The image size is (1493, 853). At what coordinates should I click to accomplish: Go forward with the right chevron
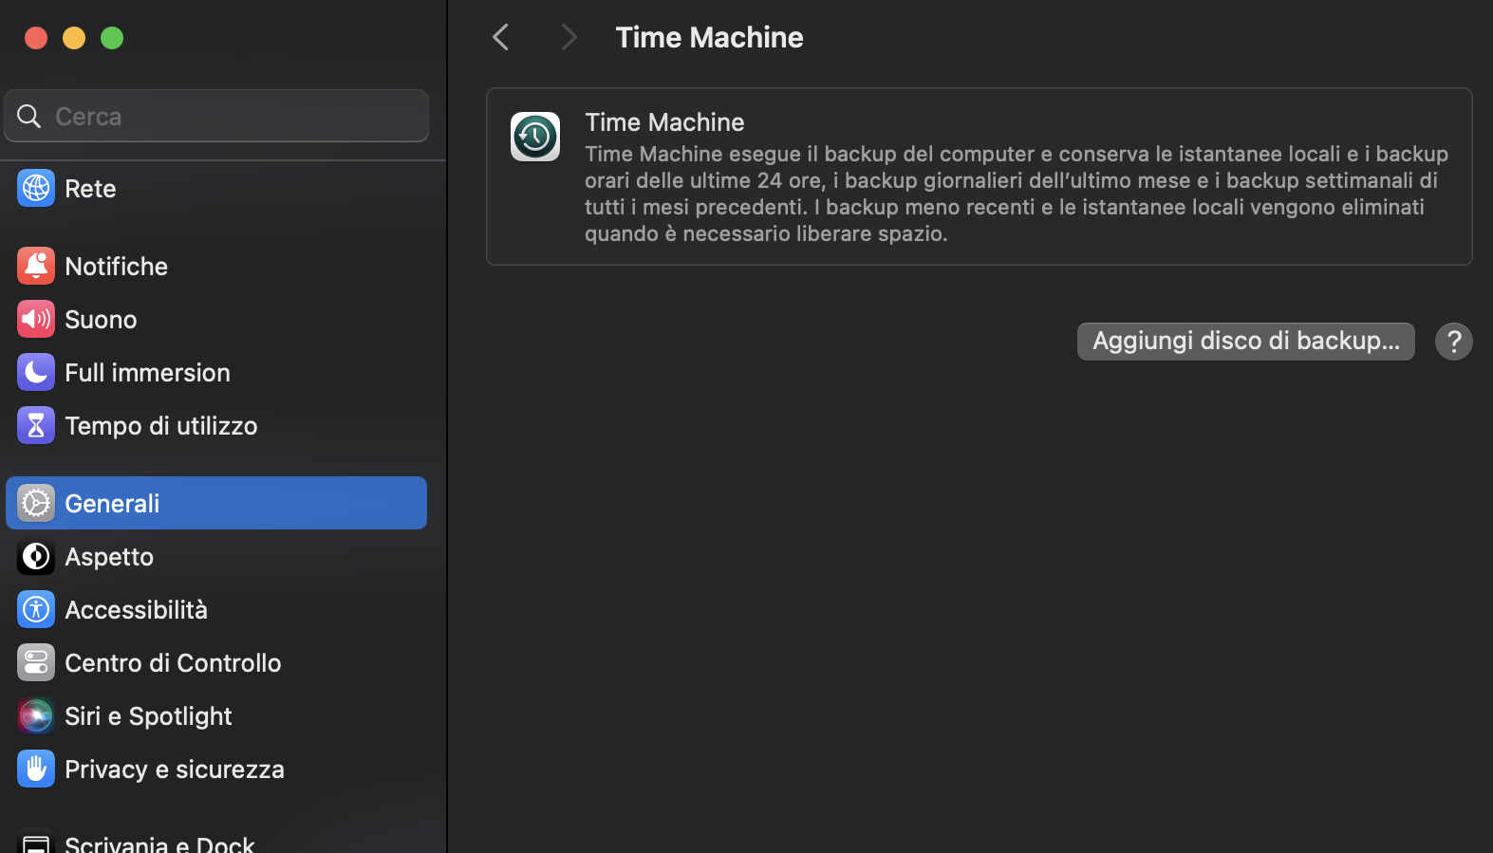[569, 37]
